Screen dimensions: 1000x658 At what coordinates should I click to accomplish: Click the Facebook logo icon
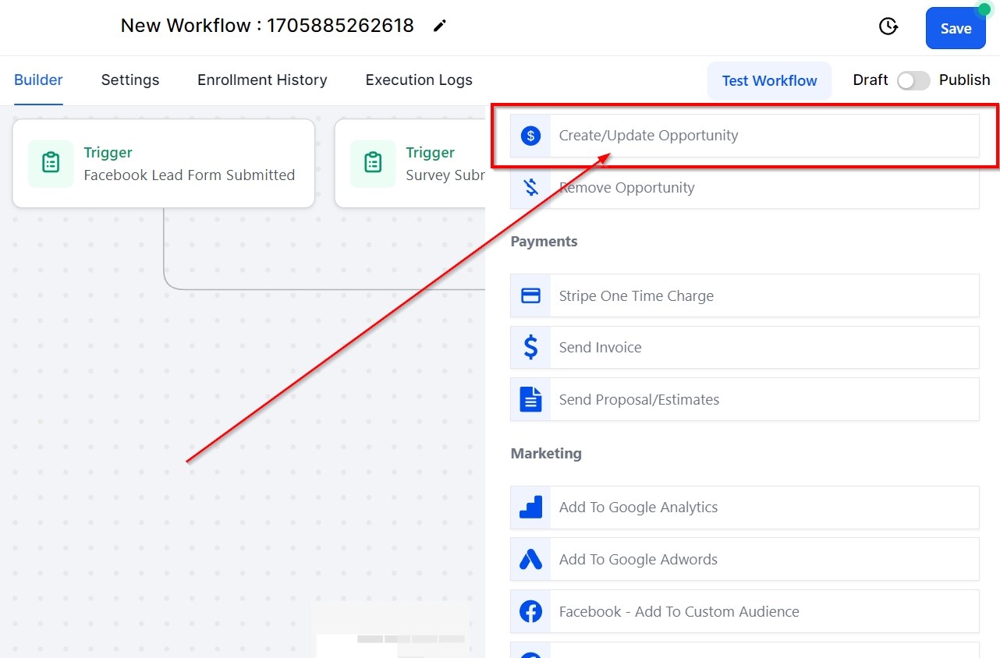(530, 612)
